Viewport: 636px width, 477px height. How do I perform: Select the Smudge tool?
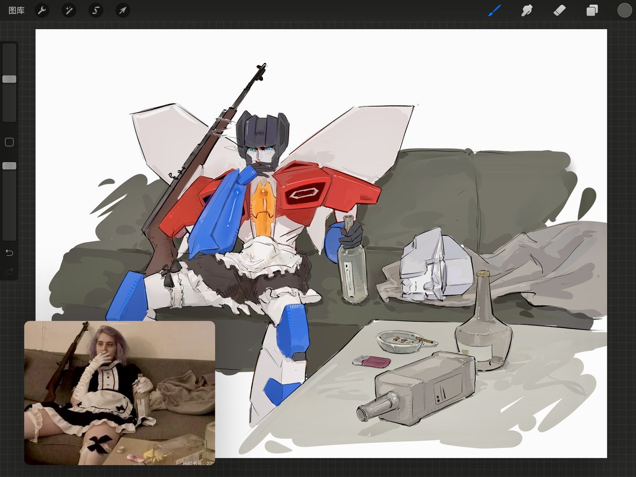pyautogui.click(x=527, y=10)
